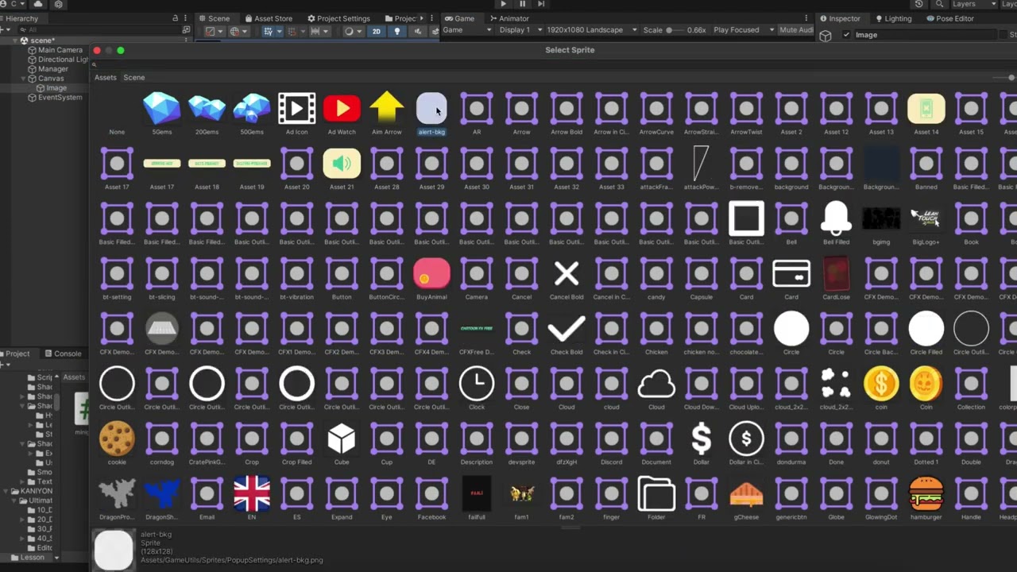Collapse the Canvas node in Hierarchy

click(24, 79)
